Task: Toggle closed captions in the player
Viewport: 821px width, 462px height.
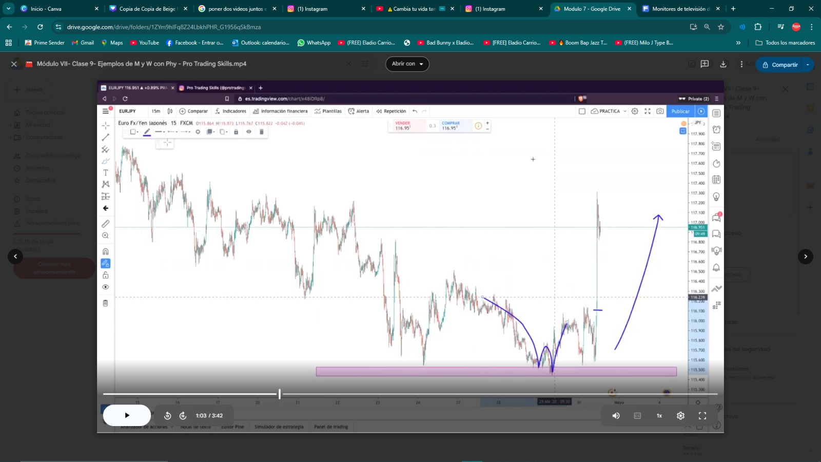Action: pos(637,416)
